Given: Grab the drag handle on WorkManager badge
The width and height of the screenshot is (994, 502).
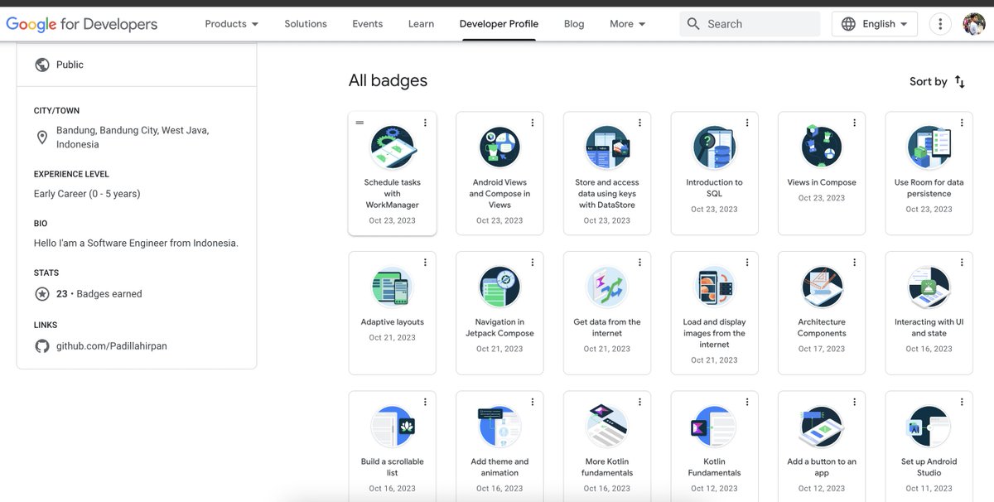Looking at the screenshot, I should tap(359, 123).
